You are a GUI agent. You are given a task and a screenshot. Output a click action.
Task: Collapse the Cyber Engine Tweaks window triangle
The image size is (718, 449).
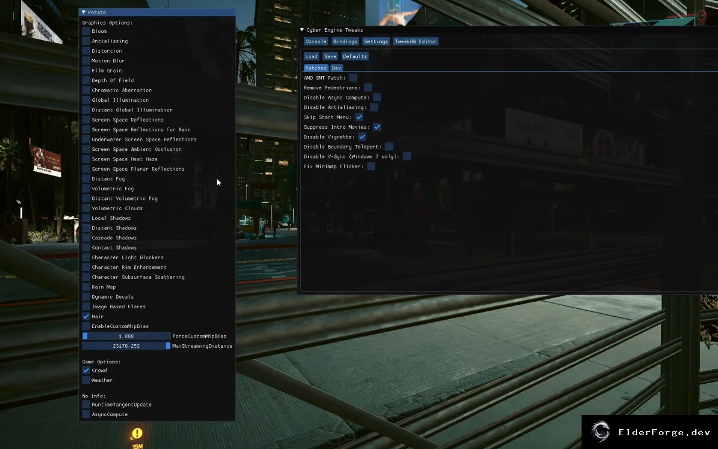click(302, 30)
